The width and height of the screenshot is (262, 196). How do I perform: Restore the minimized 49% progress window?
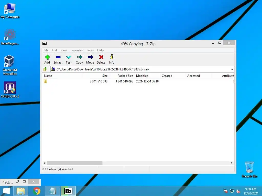click(x=17, y=181)
